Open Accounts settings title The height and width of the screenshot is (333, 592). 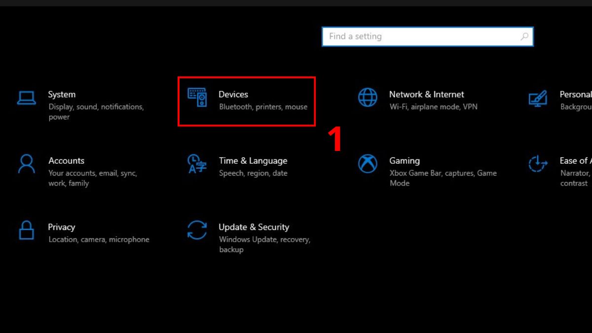point(66,160)
